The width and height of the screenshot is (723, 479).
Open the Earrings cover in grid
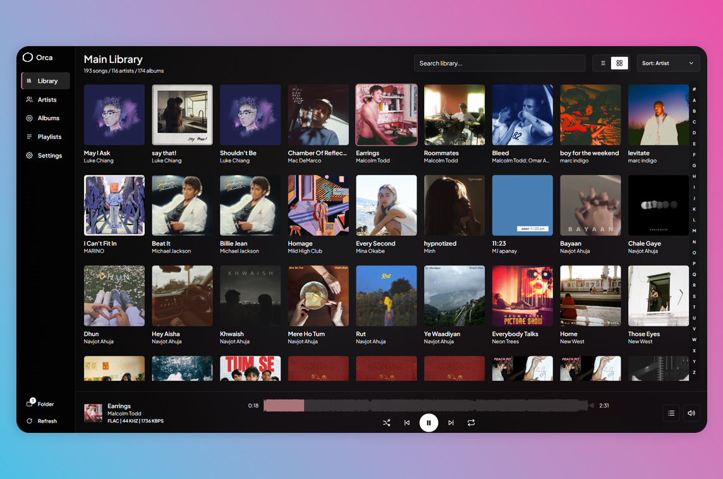pyautogui.click(x=386, y=115)
